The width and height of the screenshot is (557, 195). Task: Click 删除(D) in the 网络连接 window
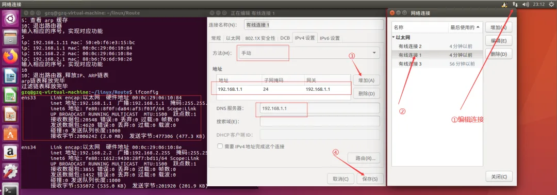[x=499, y=54]
